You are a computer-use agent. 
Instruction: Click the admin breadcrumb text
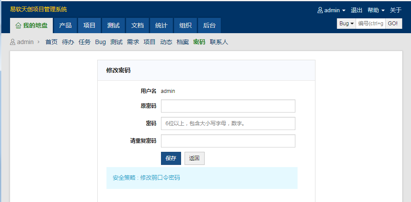(x=25, y=42)
